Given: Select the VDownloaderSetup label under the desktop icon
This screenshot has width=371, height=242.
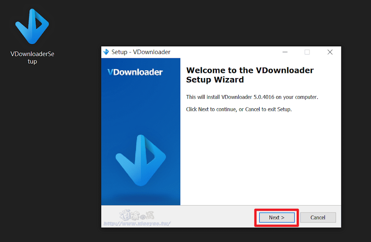Looking at the screenshot, I should click(x=32, y=58).
